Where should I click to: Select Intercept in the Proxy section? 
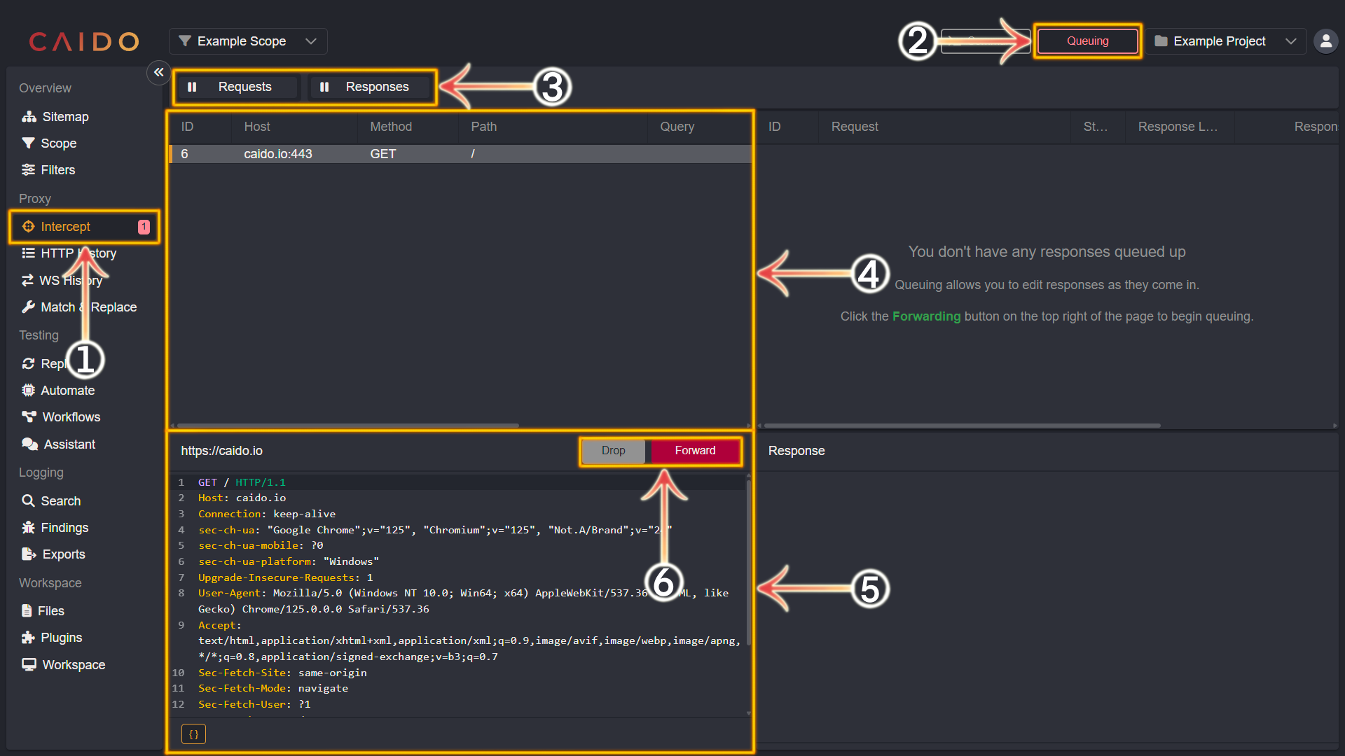pyautogui.click(x=85, y=227)
